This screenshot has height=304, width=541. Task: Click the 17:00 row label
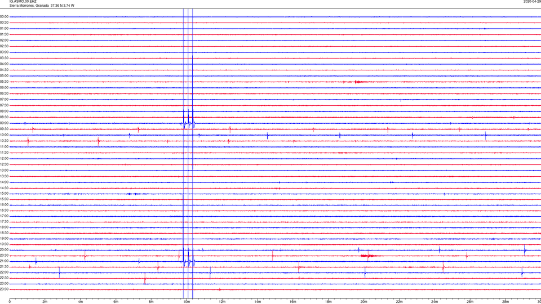click(4, 216)
